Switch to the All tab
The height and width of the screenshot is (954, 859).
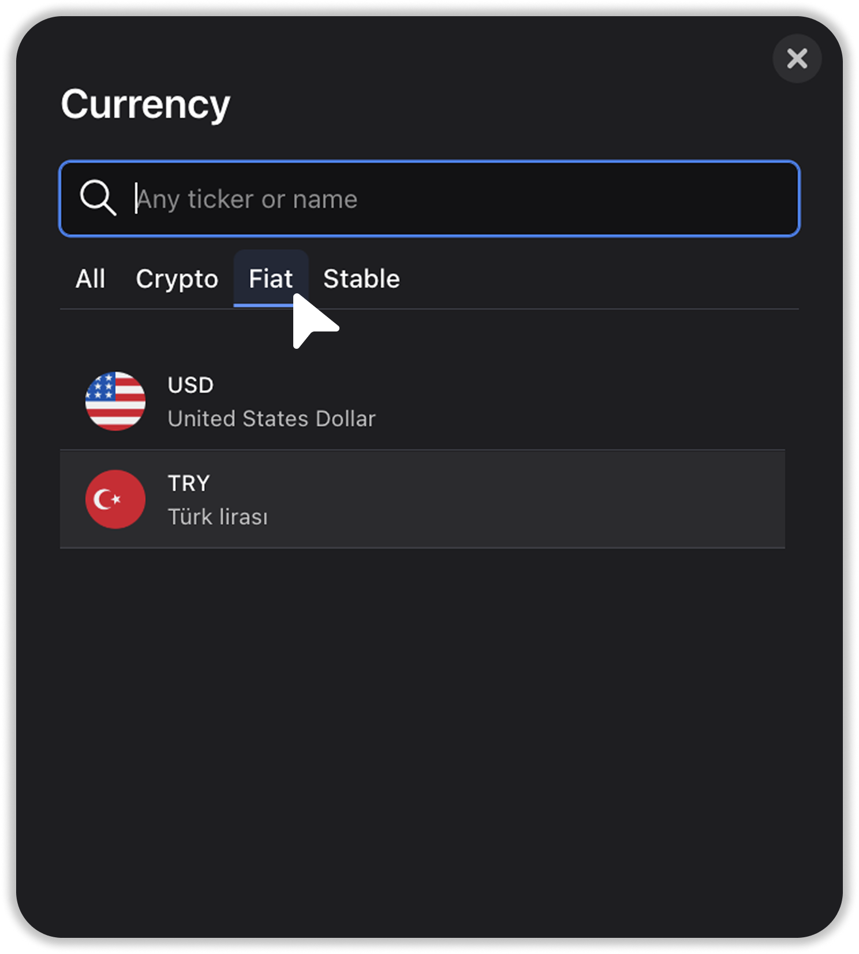[x=91, y=279]
